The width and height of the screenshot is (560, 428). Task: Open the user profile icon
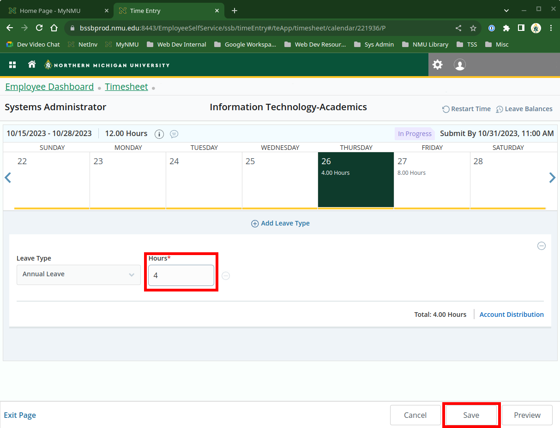pyautogui.click(x=459, y=65)
